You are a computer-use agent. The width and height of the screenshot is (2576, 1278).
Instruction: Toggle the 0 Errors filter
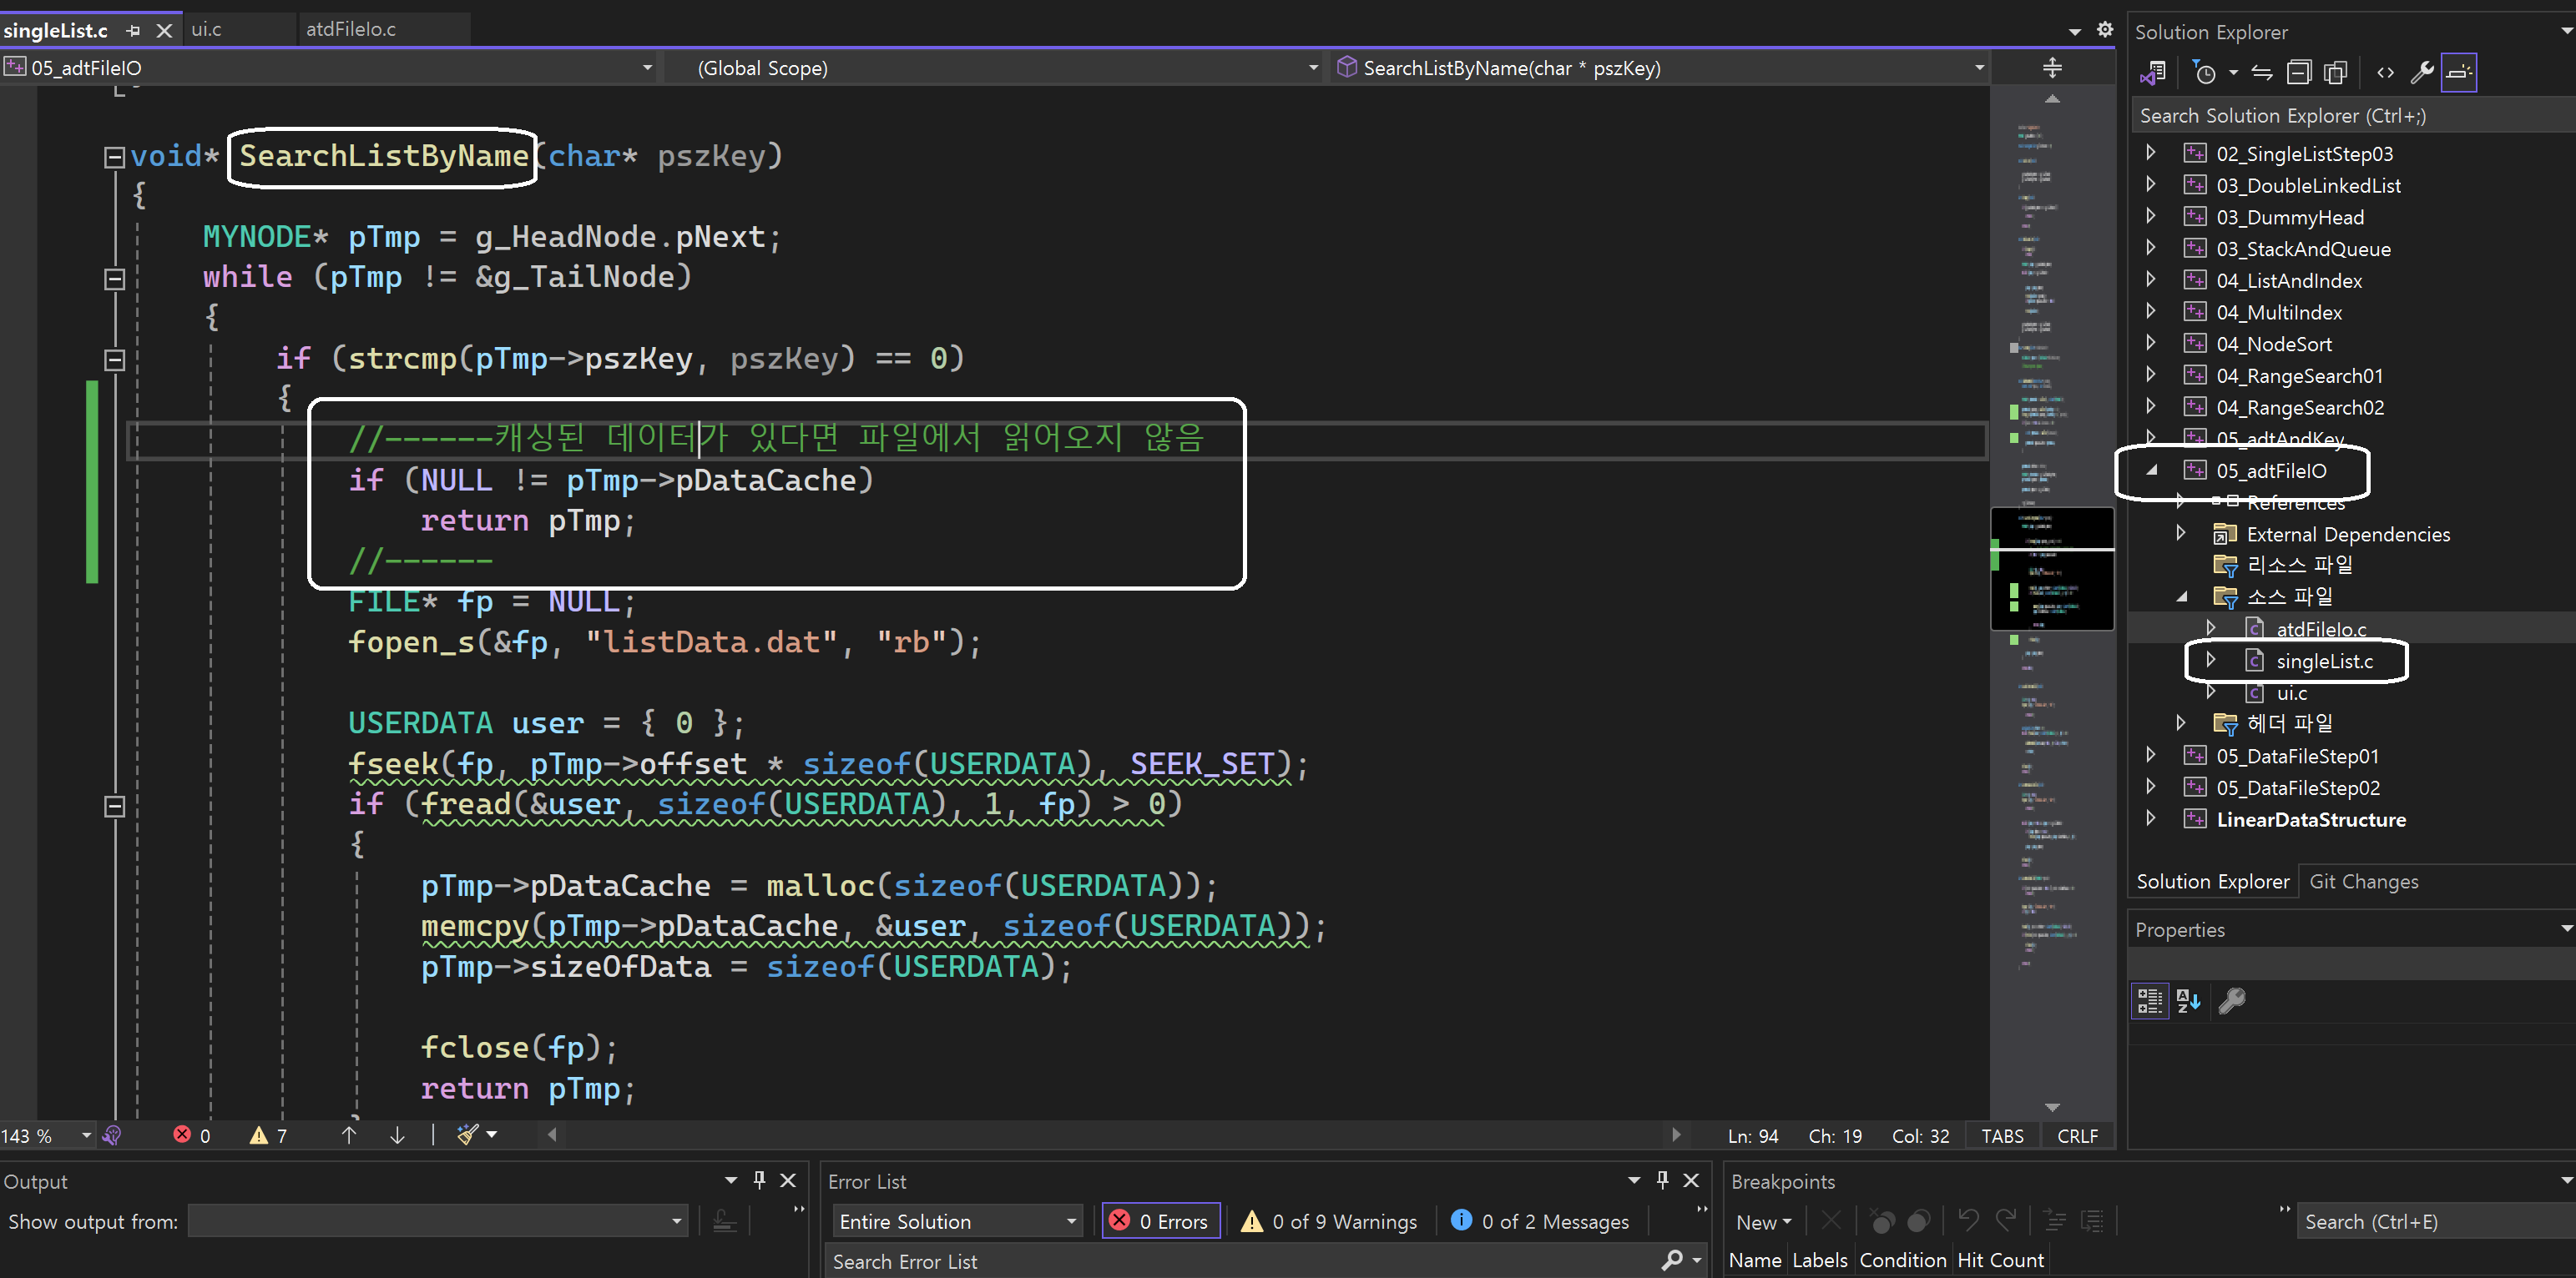click(1160, 1221)
